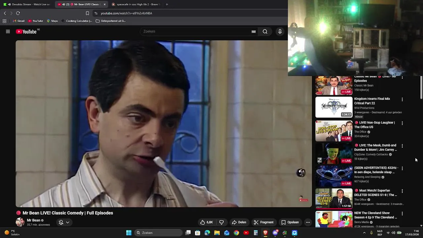Open LIVE: The Mask, Dumb and Dumber title
This screenshot has width=423, height=238.
click(375, 147)
